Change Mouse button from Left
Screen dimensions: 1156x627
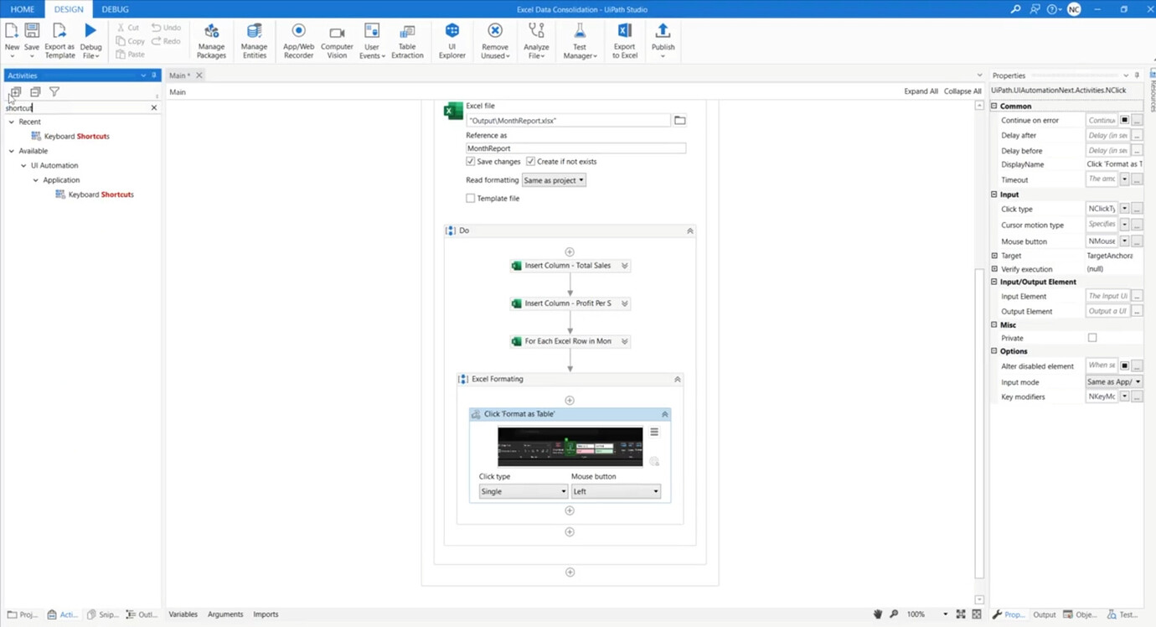pos(616,491)
